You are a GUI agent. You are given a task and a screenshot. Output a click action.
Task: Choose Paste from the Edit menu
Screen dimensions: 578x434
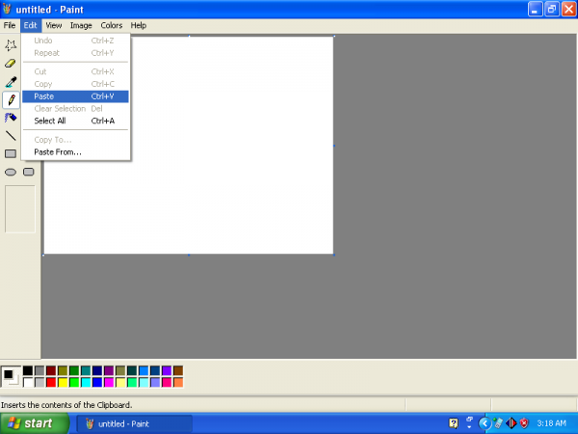tap(75, 96)
